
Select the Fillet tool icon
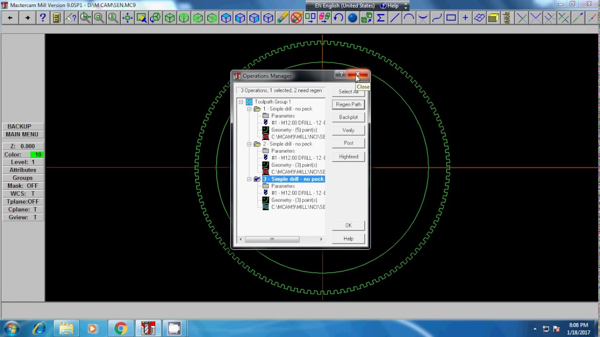tap(423, 18)
